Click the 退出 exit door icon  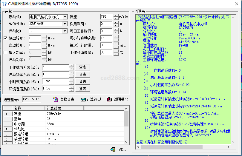coord(113,149)
